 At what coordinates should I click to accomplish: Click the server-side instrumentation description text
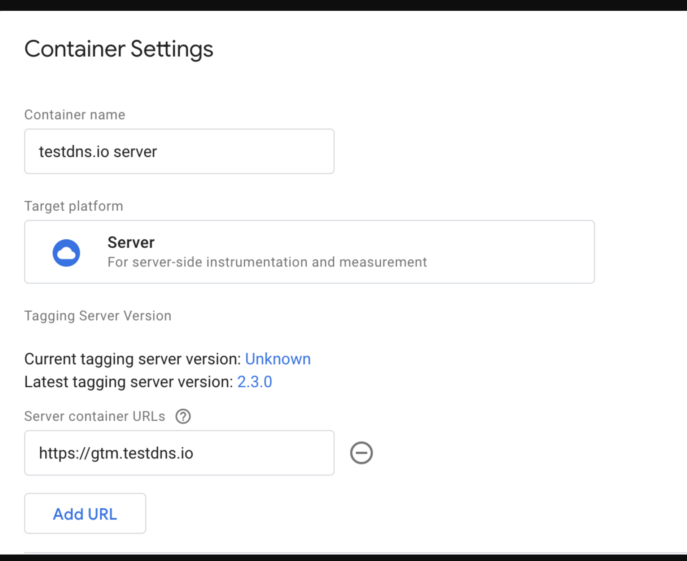[x=267, y=262]
